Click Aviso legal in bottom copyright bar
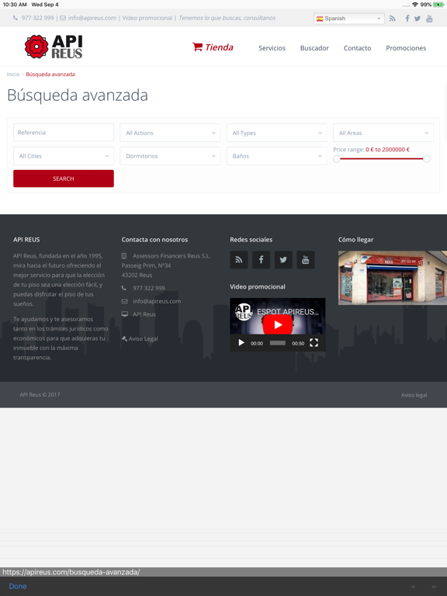This screenshot has height=596, width=447. [414, 395]
